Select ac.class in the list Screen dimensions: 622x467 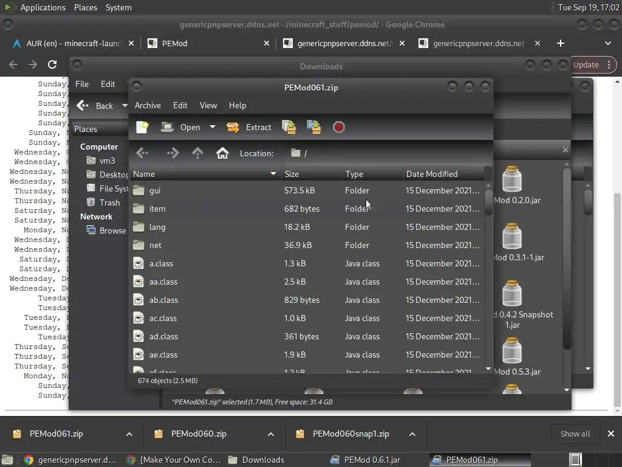pos(307,319)
